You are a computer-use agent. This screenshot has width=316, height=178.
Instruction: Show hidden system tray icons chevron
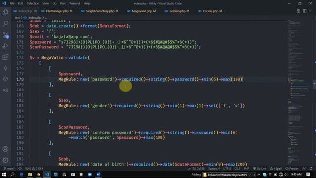tap(259, 175)
